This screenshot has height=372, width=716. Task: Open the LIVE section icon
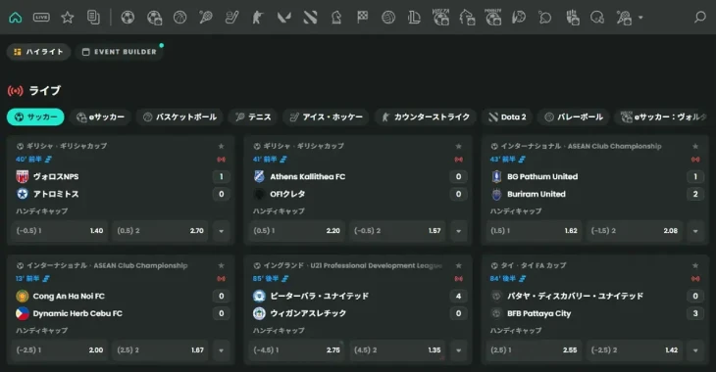pos(41,18)
